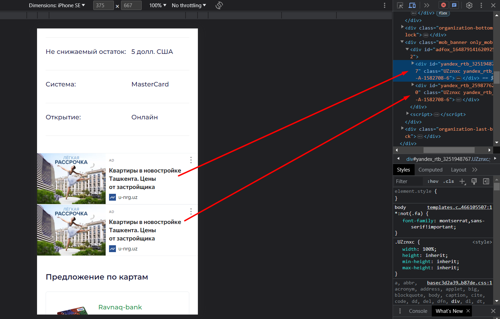This screenshot has height=319, width=500.
Task: Activate the inspect element picker
Action: pyautogui.click(x=400, y=5)
